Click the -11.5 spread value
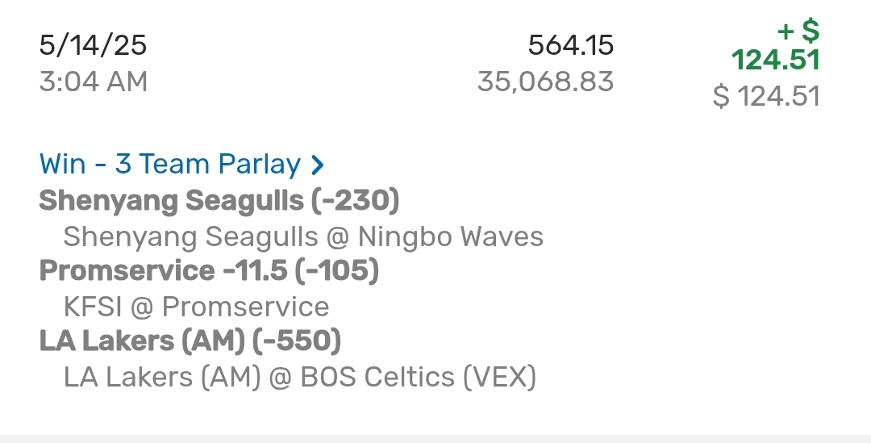The height and width of the screenshot is (443, 871). coord(254,271)
